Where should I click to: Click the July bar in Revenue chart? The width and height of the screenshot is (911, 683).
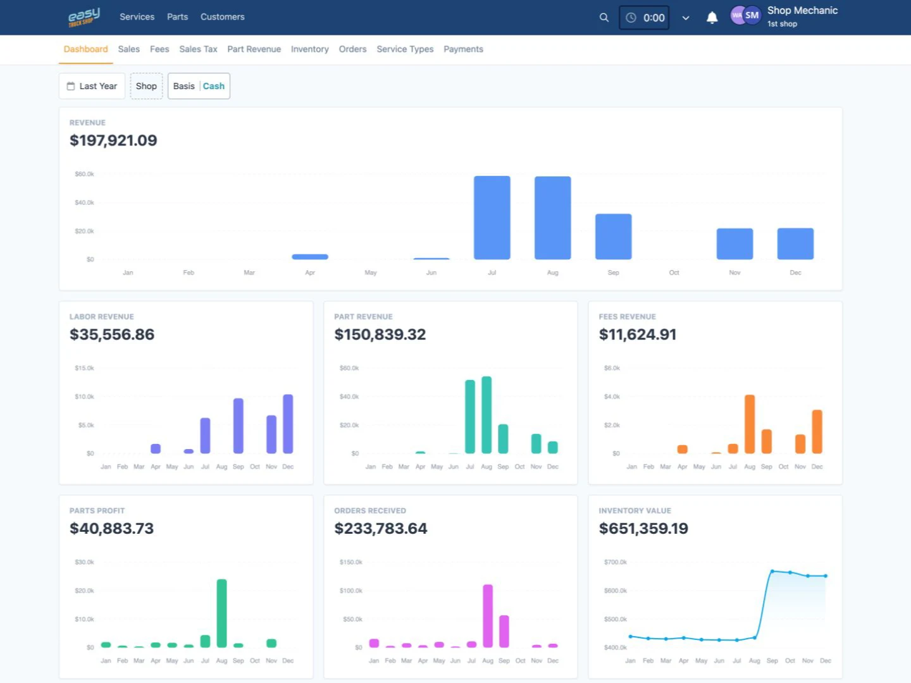(492, 218)
